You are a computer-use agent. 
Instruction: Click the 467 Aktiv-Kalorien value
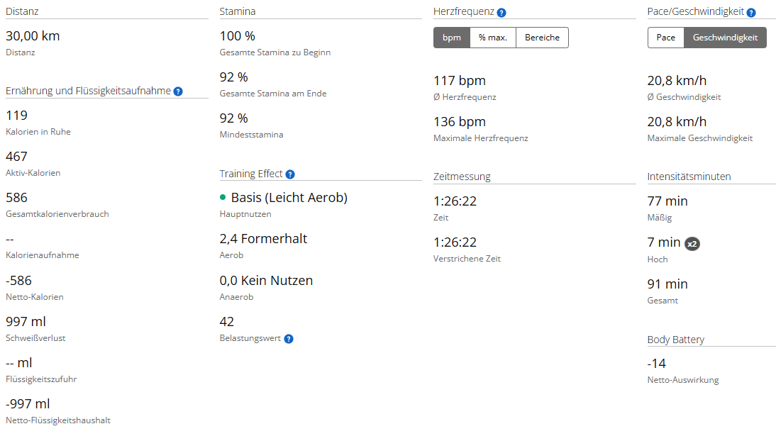(x=17, y=157)
